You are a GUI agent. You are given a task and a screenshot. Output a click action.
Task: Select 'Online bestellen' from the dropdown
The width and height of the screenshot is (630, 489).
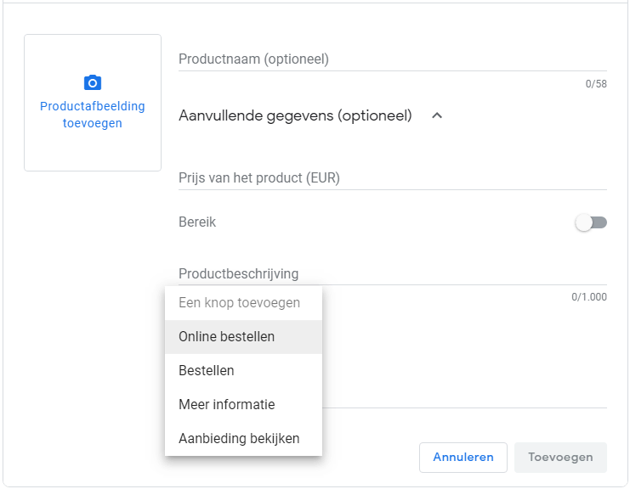click(x=226, y=337)
